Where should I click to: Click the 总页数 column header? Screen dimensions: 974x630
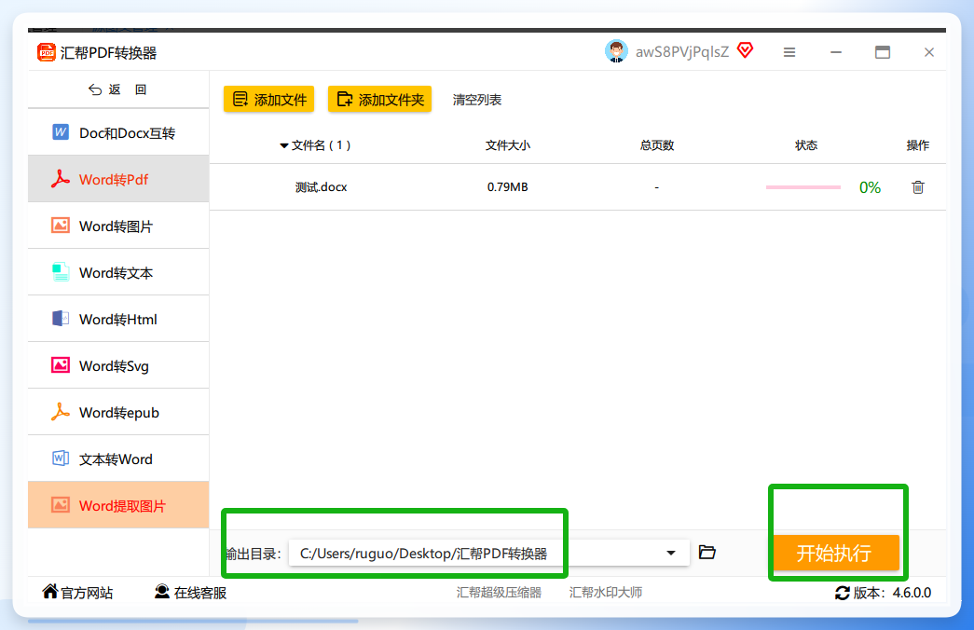pyautogui.click(x=656, y=145)
